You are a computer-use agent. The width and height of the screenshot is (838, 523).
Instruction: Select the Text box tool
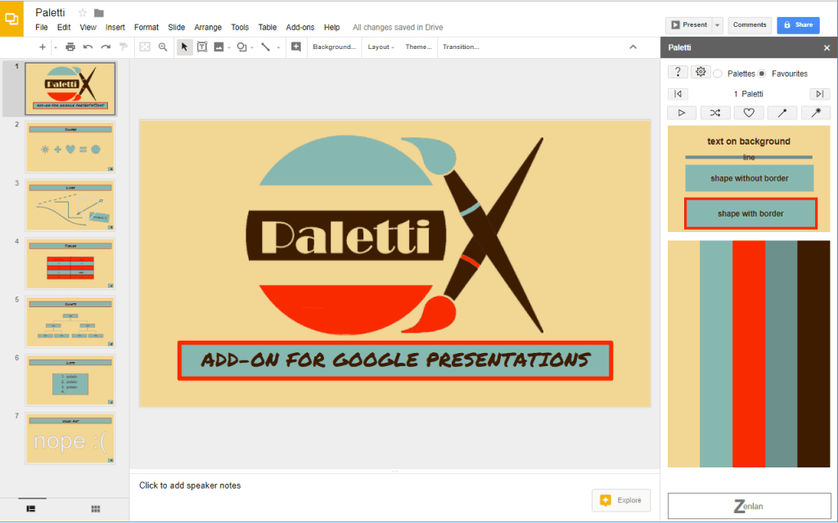(x=202, y=47)
